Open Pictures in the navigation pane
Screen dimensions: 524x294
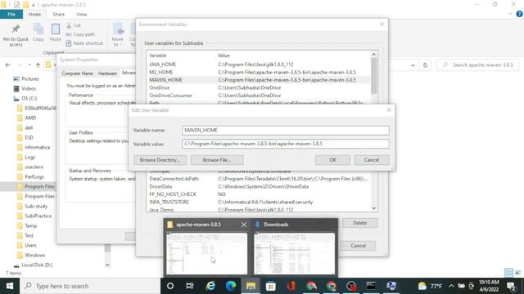30,79
